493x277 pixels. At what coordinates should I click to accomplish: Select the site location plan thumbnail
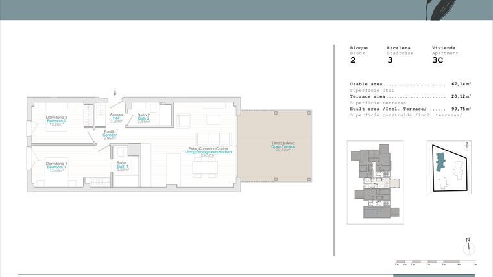pos(449,167)
